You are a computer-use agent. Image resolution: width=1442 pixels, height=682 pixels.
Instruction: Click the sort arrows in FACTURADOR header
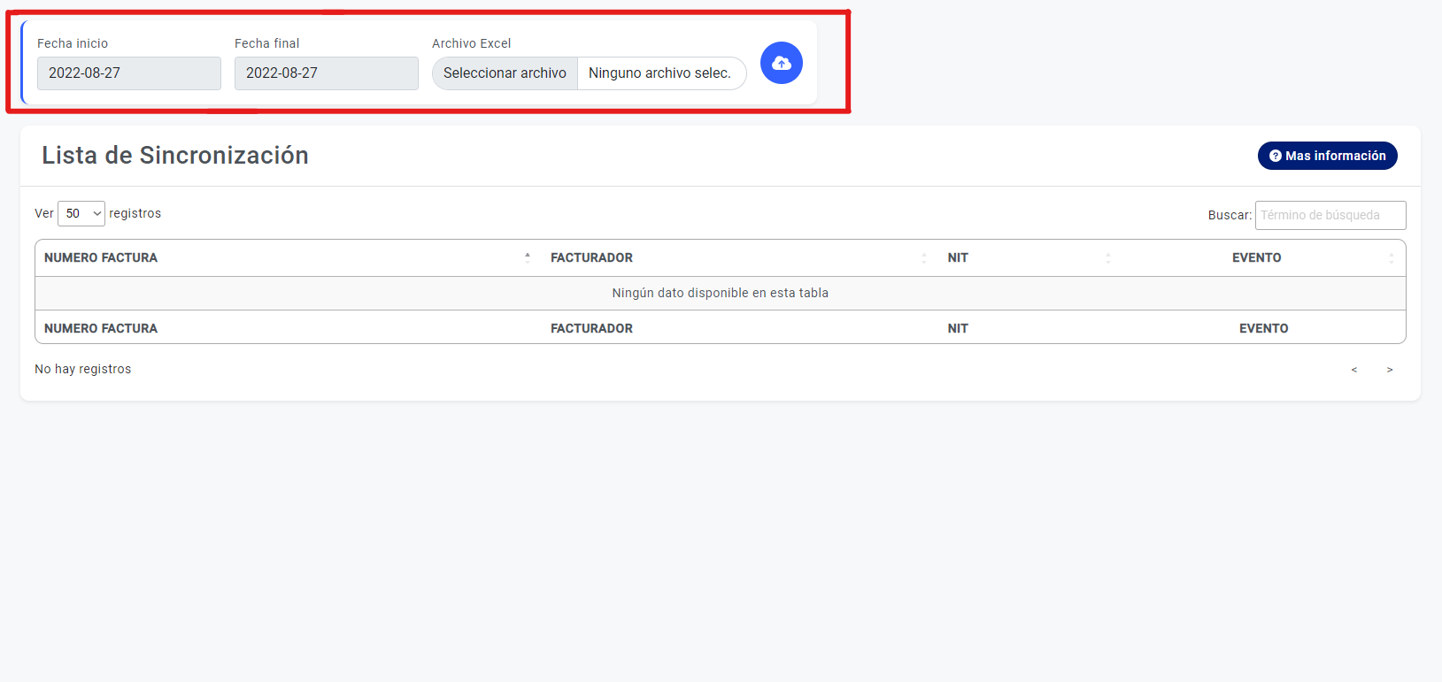coord(923,257)
